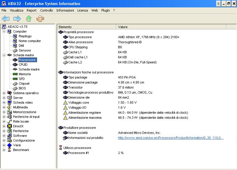Open the Web menu
The height and width of the screenshot is (170, 237).
95,10
